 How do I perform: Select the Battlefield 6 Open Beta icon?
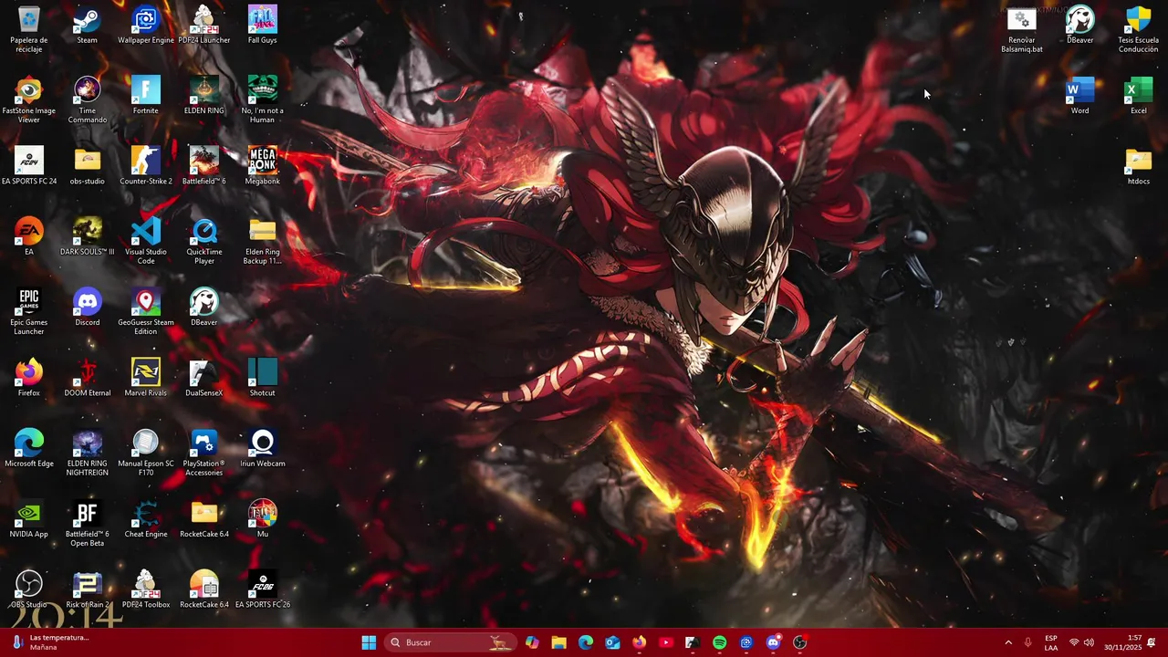click(x=87, y=523)
